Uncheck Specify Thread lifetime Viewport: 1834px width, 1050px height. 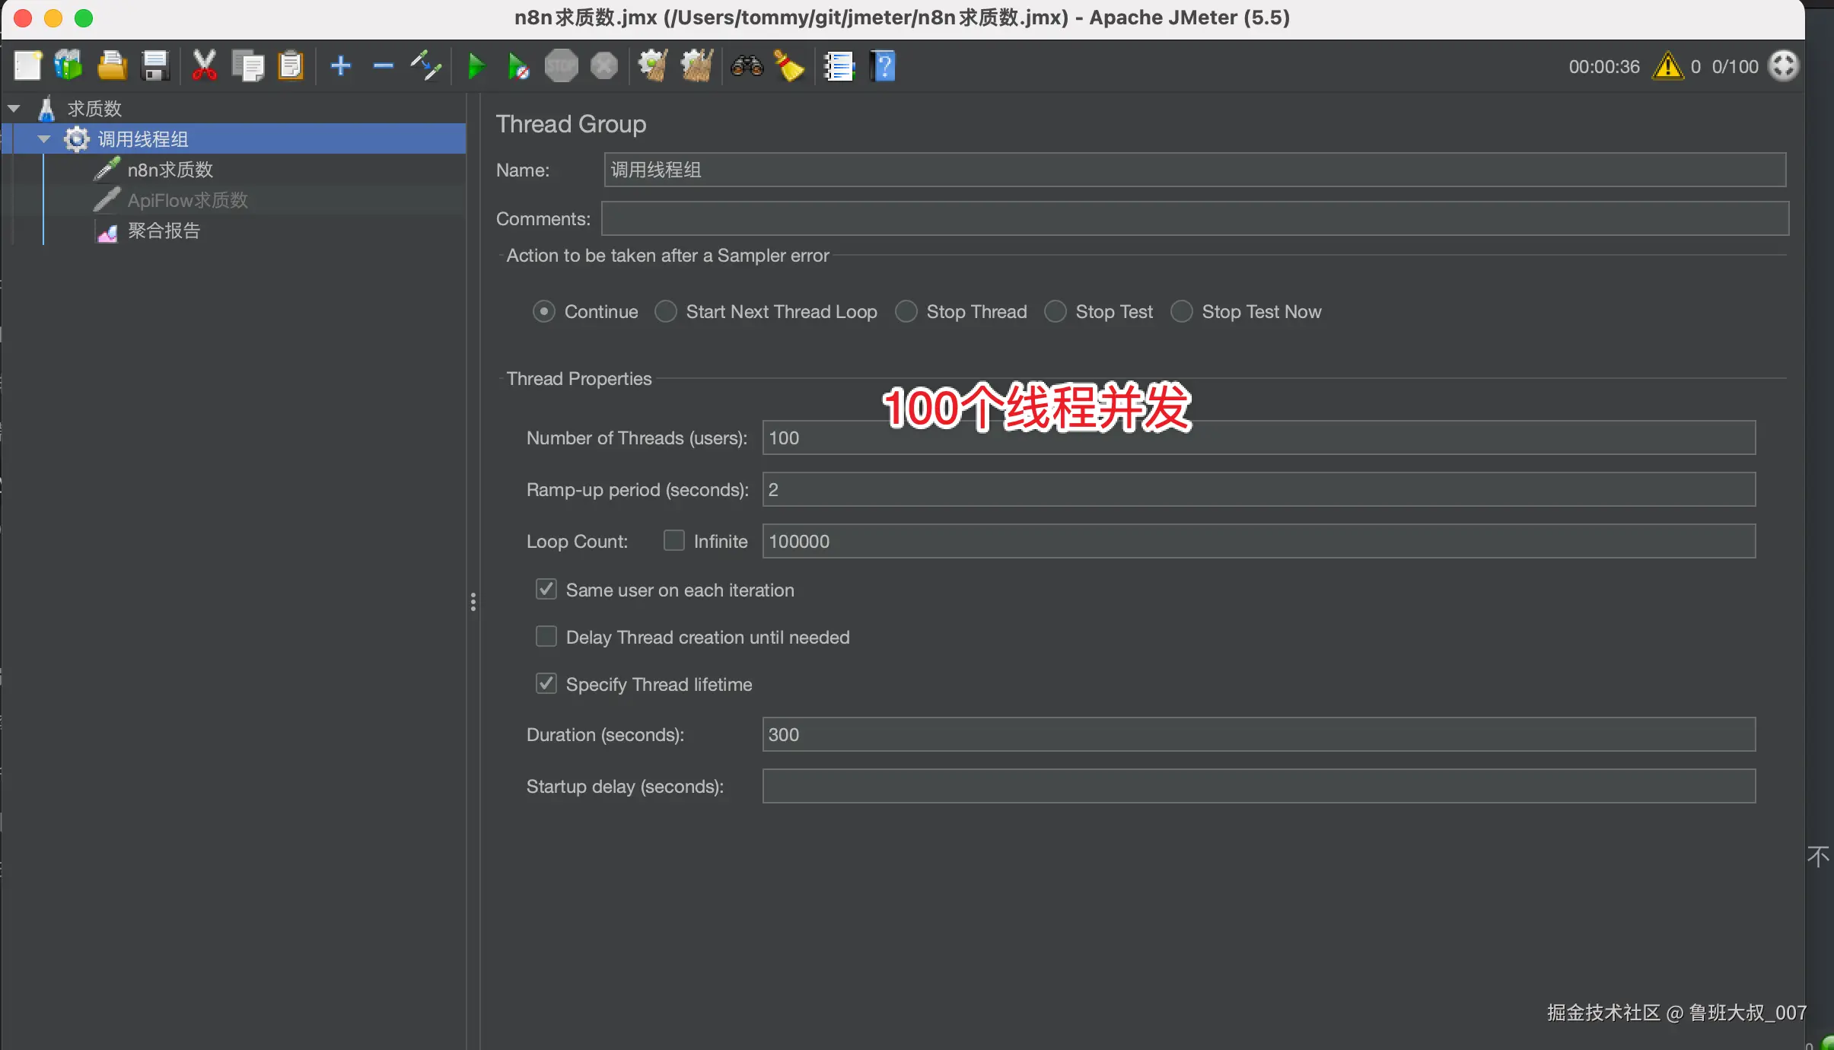click(546, 683)
